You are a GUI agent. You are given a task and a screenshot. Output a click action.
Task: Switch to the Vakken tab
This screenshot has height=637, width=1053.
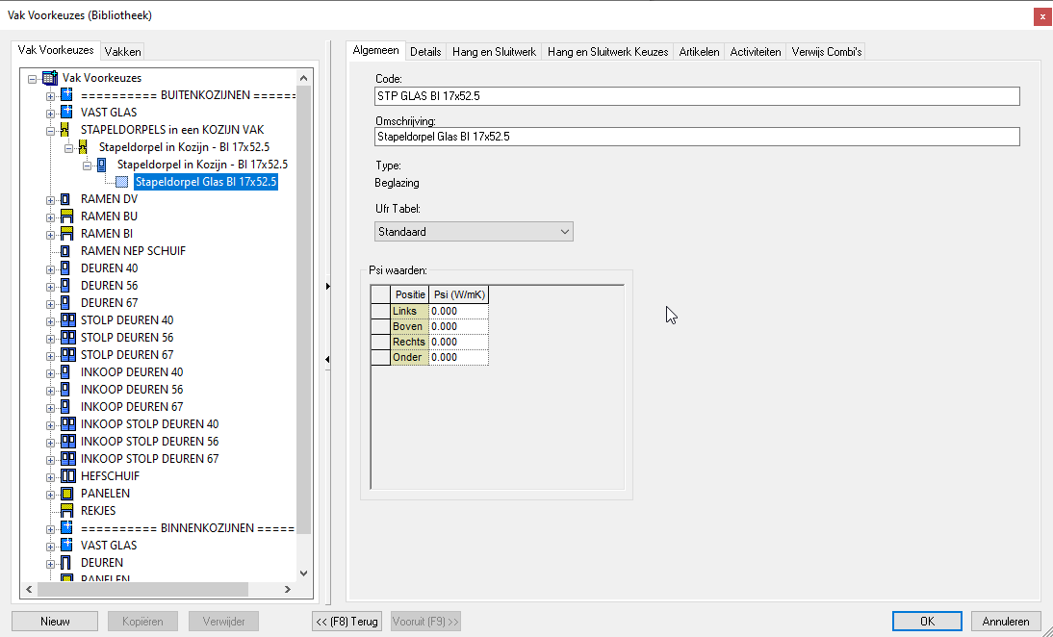tap(123, 52)
